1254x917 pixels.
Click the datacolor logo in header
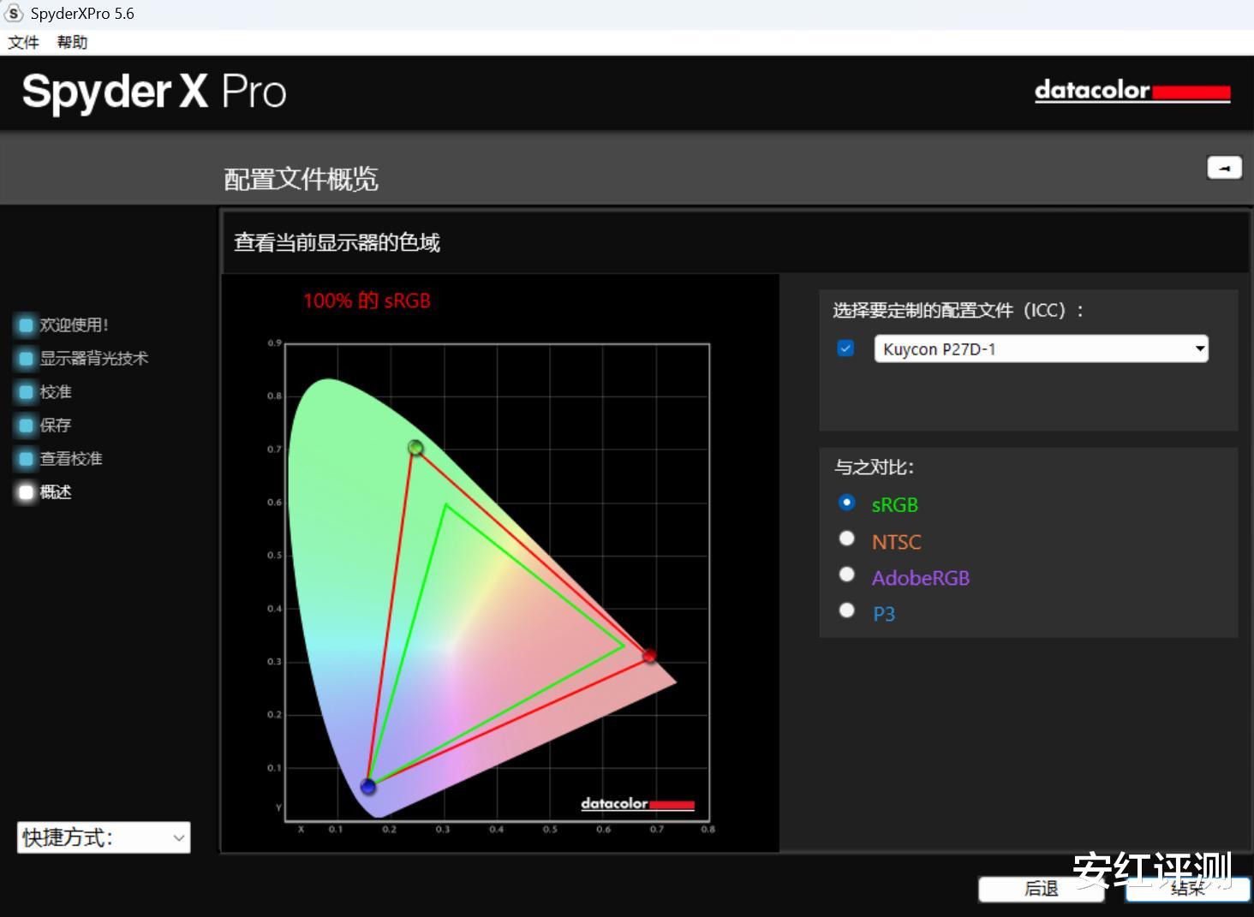pyautogui.click(x=1132, y=91)
